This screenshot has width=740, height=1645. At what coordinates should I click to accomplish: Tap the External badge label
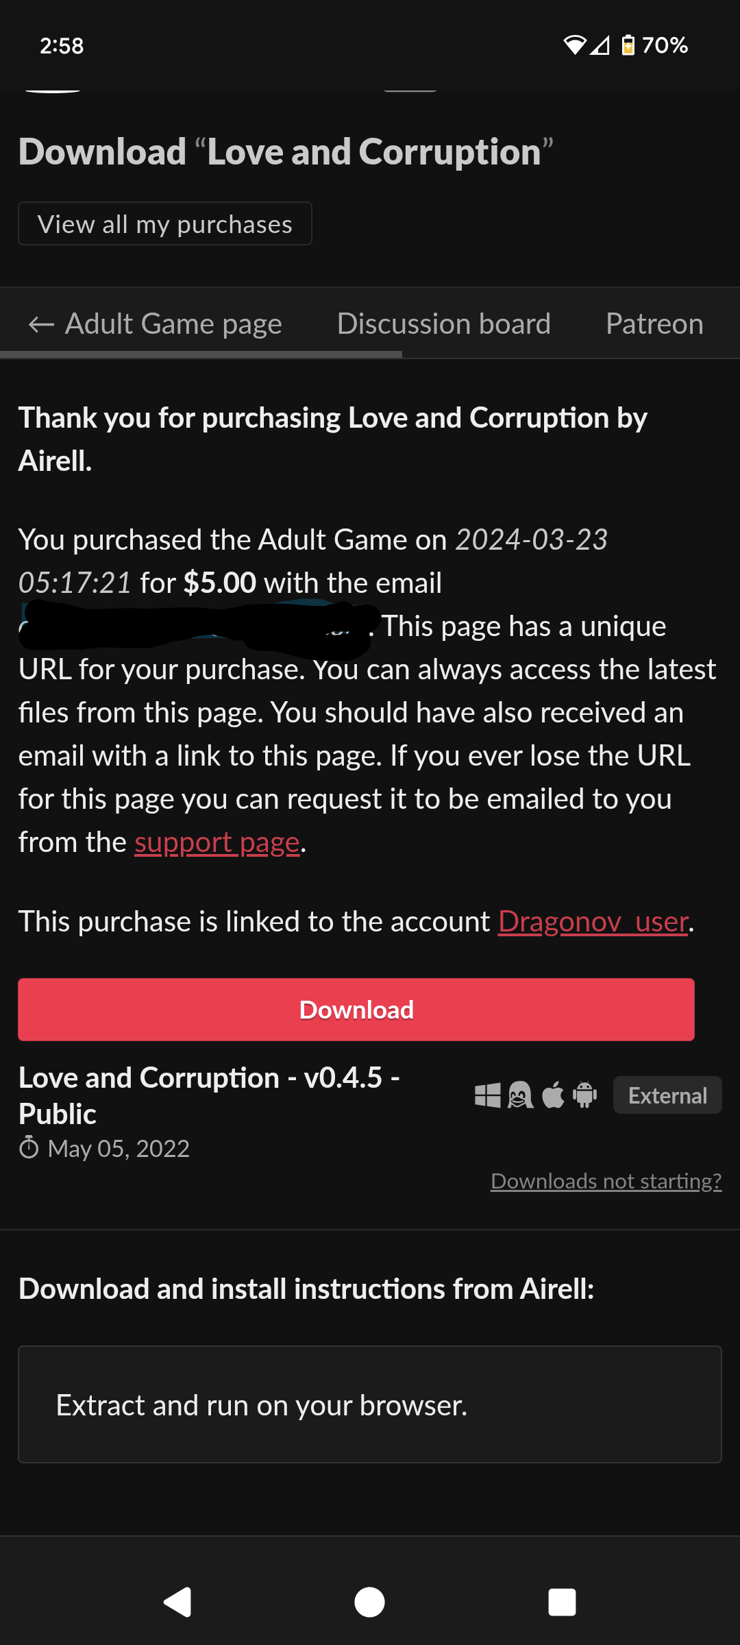(667, 1095)
